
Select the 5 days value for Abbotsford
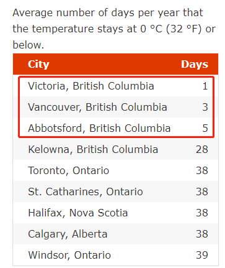(x=205, y=128)
